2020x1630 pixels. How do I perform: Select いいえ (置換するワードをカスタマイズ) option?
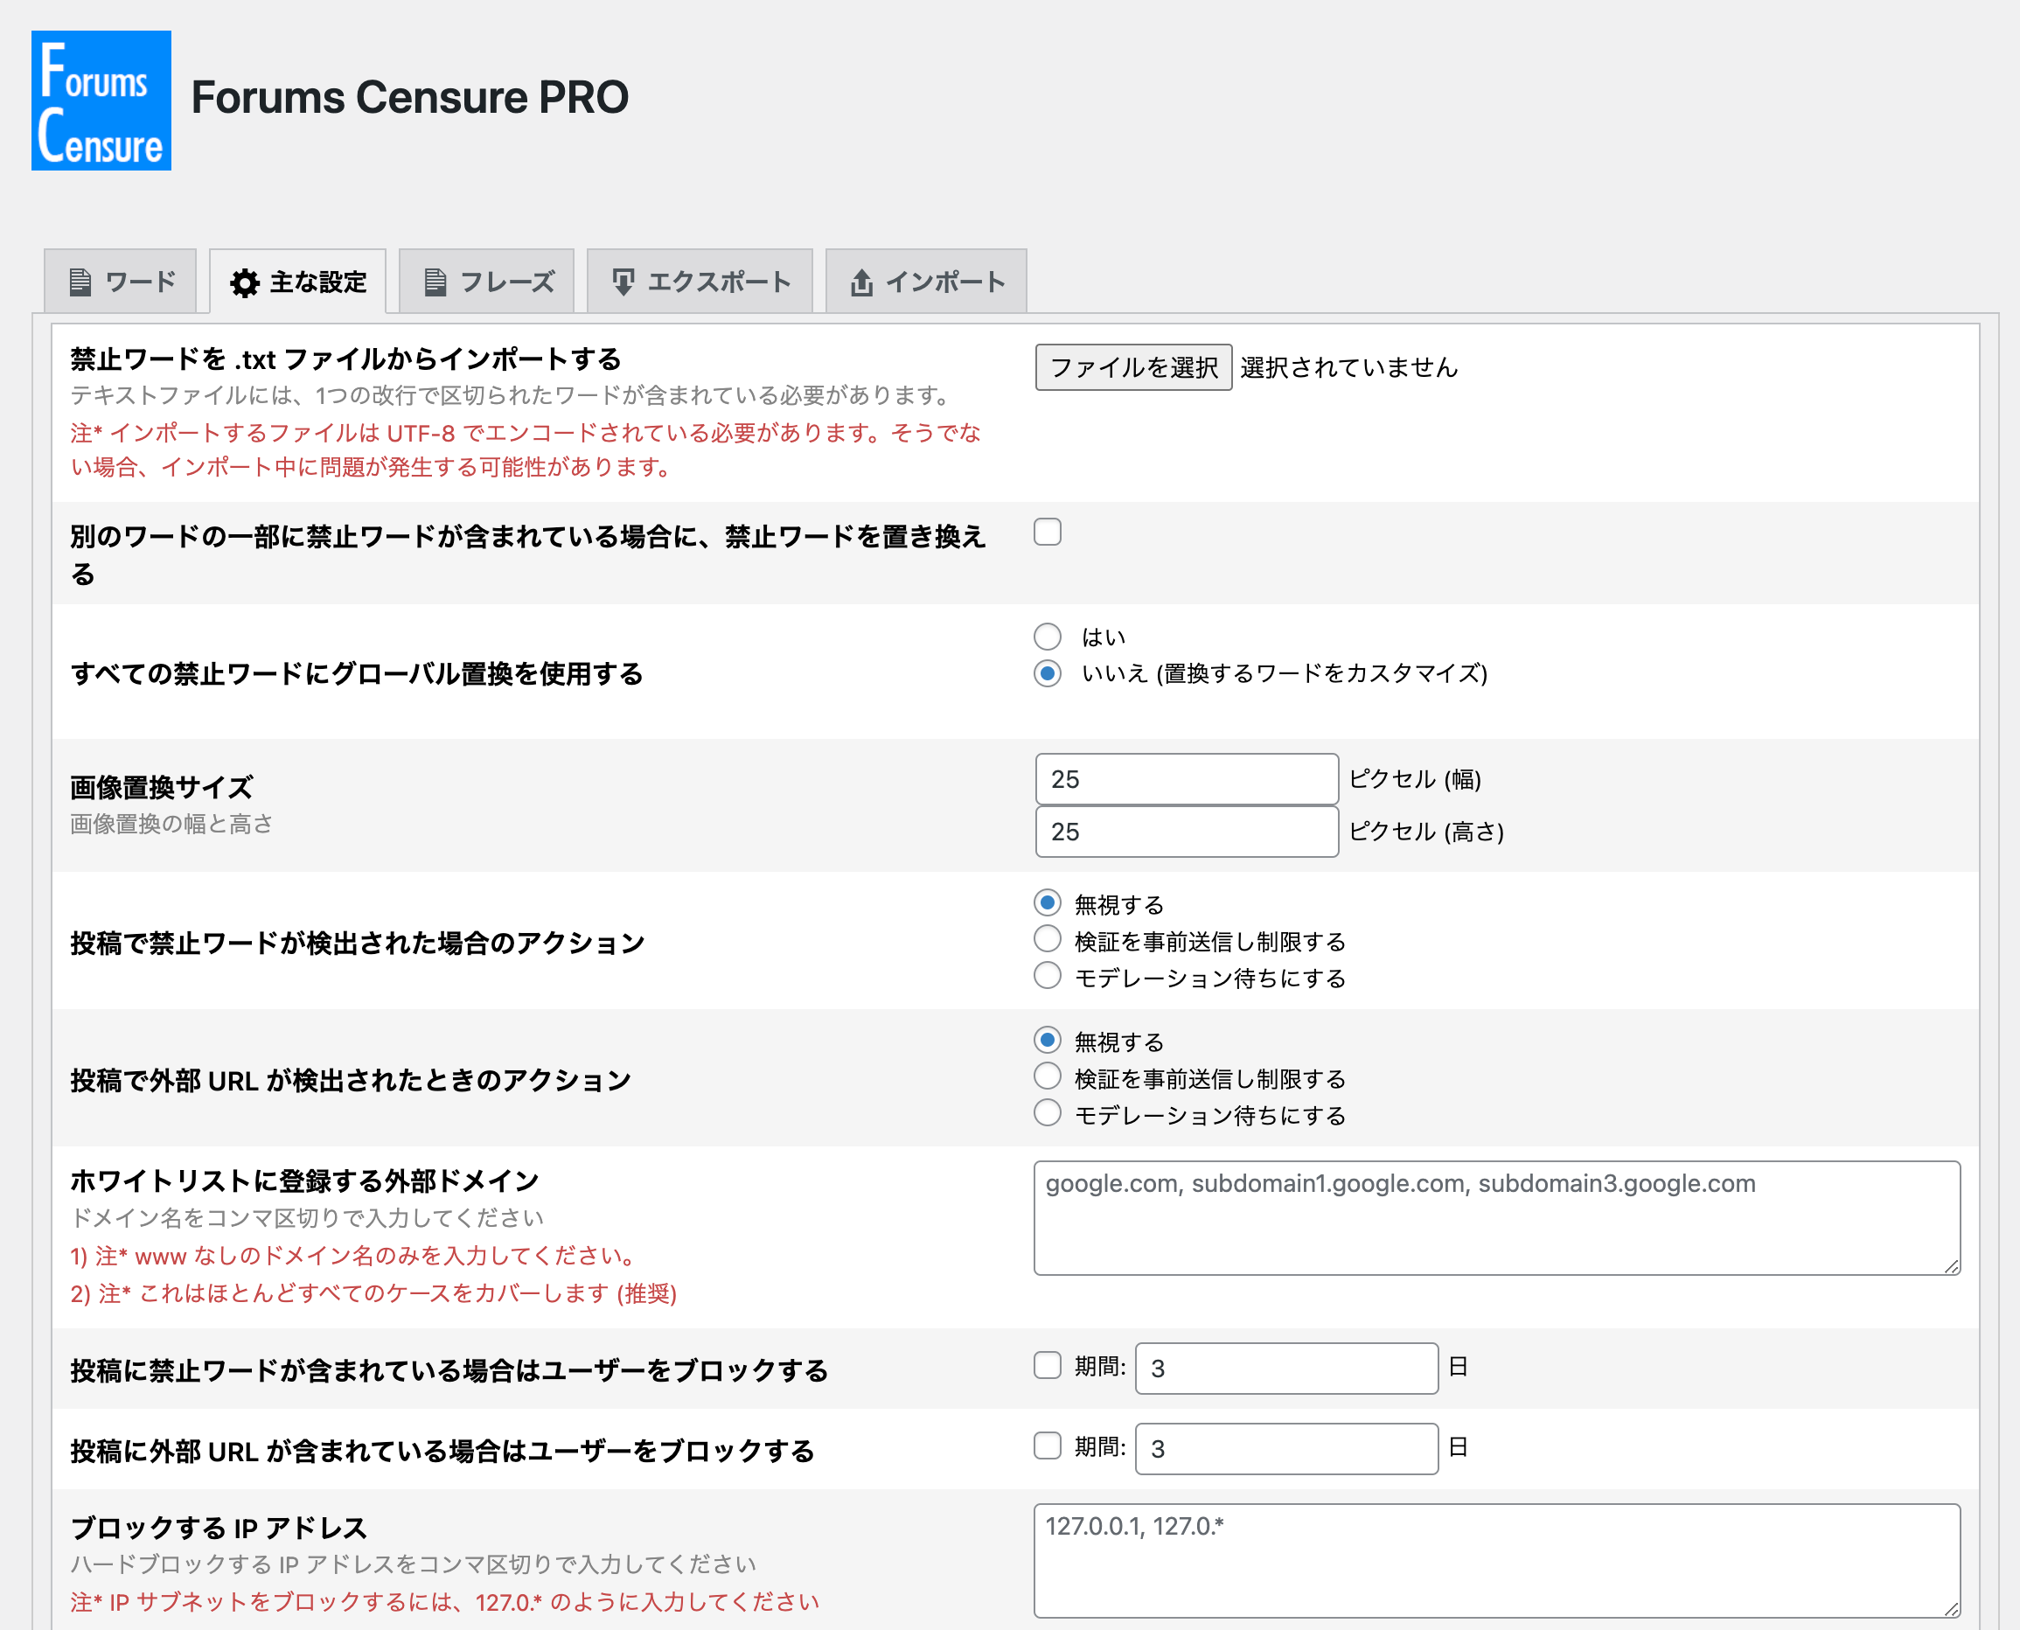point(1047,673)
